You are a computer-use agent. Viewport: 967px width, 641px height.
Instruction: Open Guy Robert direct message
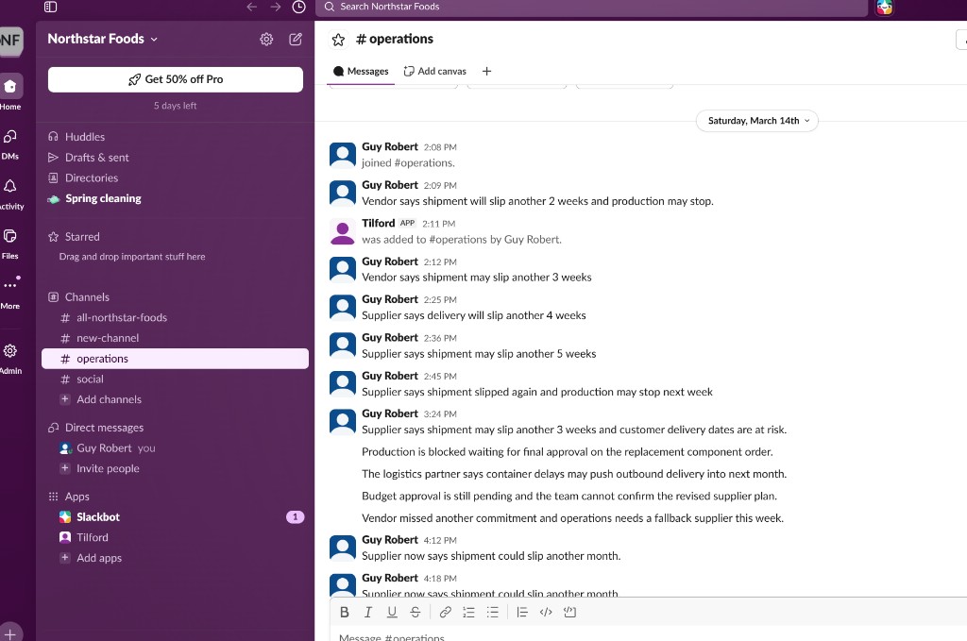(175, 448)
